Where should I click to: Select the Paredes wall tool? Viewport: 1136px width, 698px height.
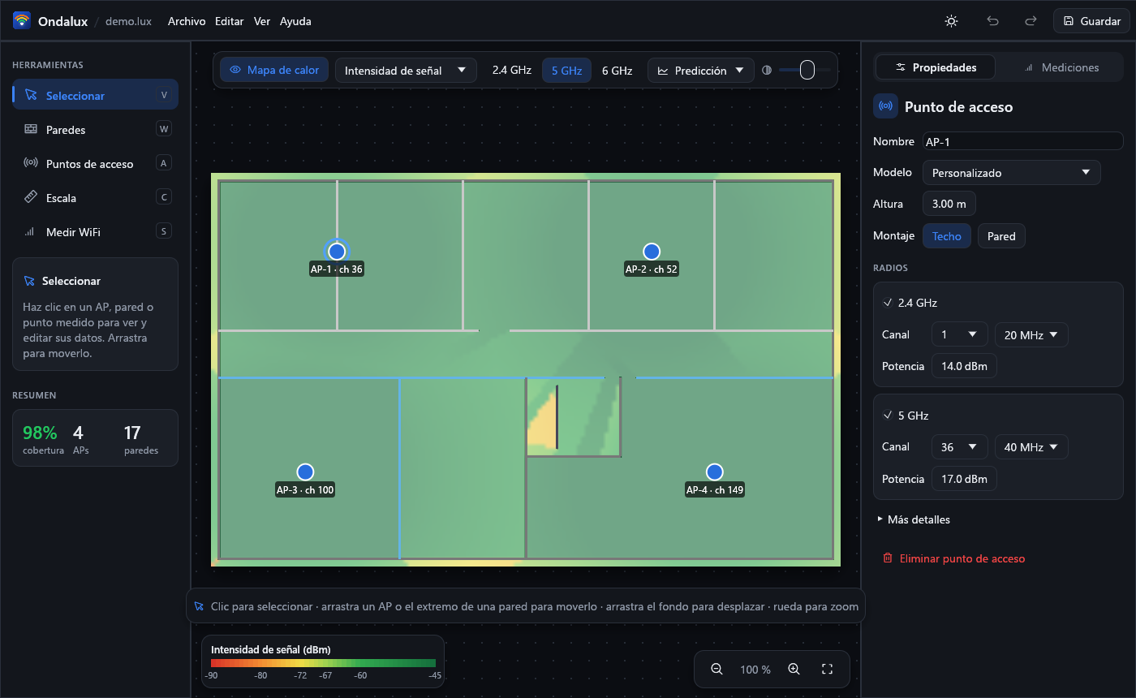click(x=95, y=130)
